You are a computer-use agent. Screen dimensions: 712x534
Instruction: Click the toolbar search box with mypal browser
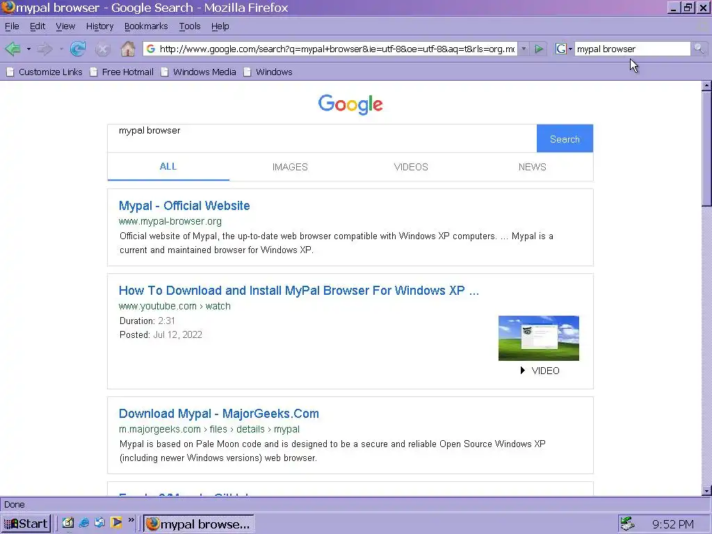tap(633, 49)
